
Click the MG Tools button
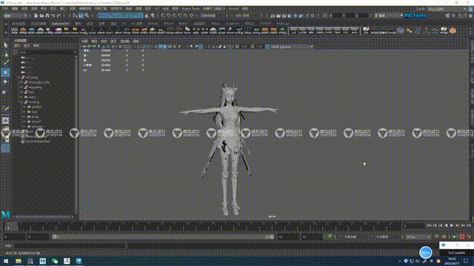[x=415, y=16]
